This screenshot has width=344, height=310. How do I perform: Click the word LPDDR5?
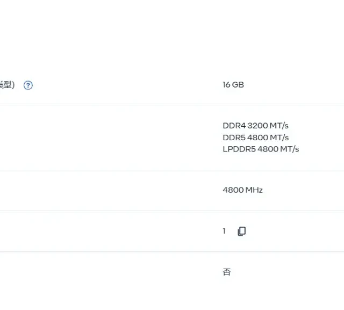pyautogui.click(x=239, y=149)
